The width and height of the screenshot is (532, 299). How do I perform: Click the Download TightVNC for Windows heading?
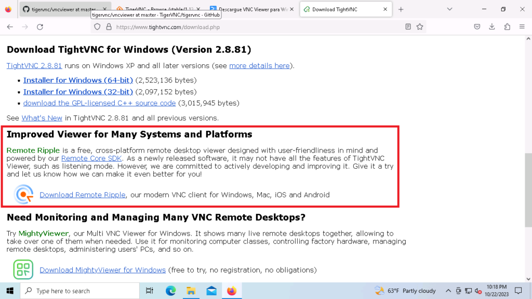pyautogui.click(x=129, y=49)
